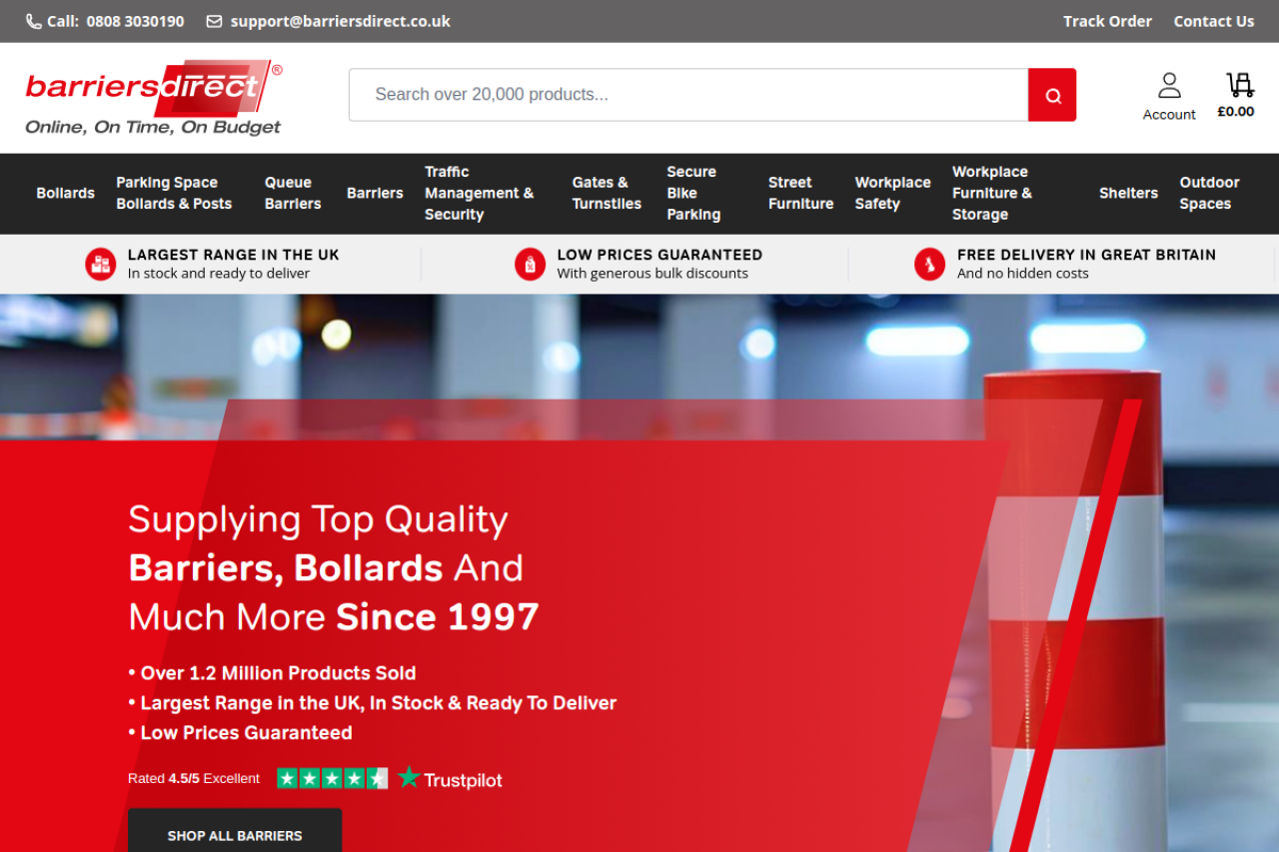
Task: Click the Free Delivery Great Britain map icon
Action: pyautogui.click(x=929, y=264)
